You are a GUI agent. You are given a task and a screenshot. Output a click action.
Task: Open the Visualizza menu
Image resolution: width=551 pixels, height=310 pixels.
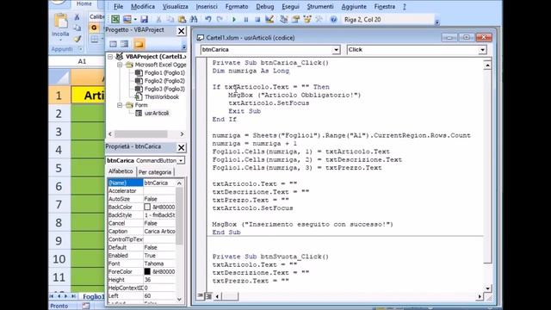pos(176,6)
